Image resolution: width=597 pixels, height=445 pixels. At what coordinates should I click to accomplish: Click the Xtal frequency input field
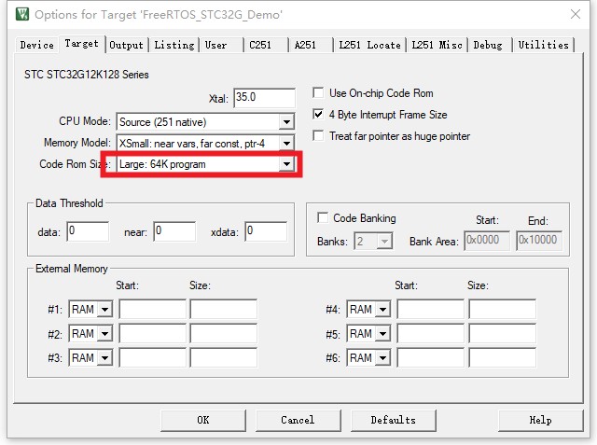pos(265,98)
